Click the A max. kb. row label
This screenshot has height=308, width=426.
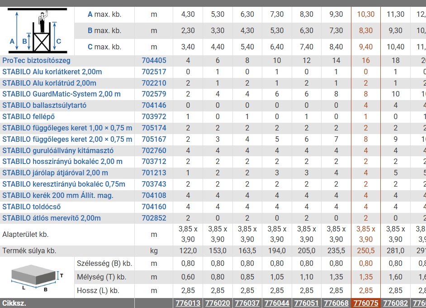pos(104,14)
